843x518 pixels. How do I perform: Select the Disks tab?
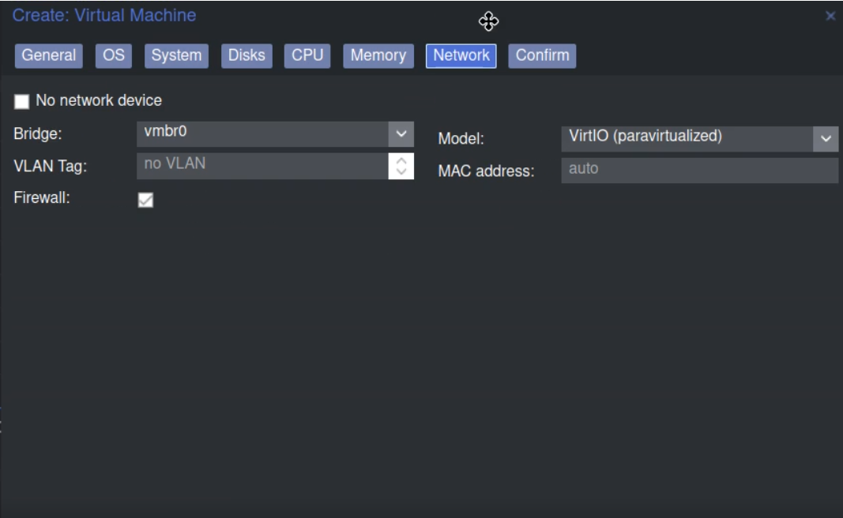coord(247,55)
